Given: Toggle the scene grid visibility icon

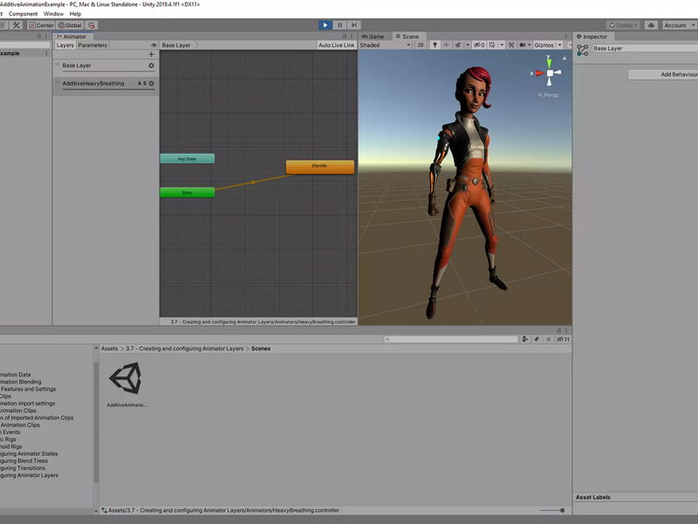Looking at the screenshot, I should click(x=492, y=45).
